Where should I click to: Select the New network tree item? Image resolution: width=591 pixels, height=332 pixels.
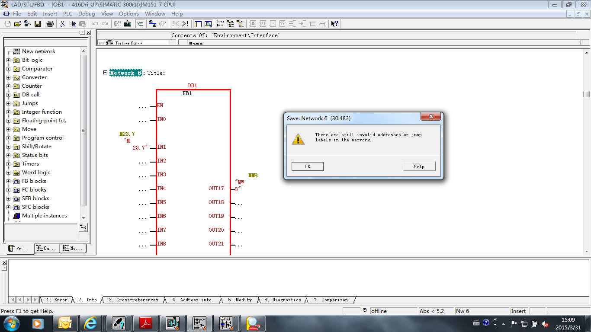[39, 51]
